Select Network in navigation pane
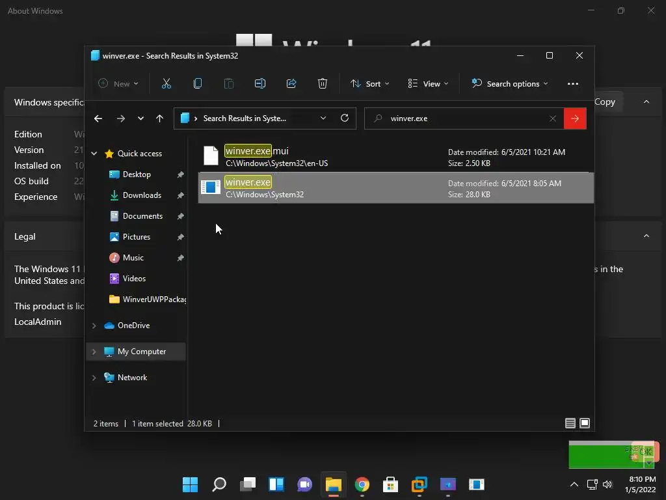Screen dimensions: 666x500 pos(132,378)
